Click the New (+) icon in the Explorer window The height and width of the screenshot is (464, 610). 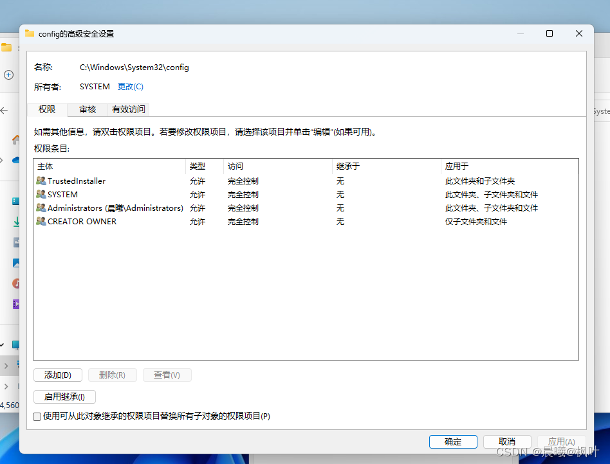pyautogui.click(x=8, y=75)
